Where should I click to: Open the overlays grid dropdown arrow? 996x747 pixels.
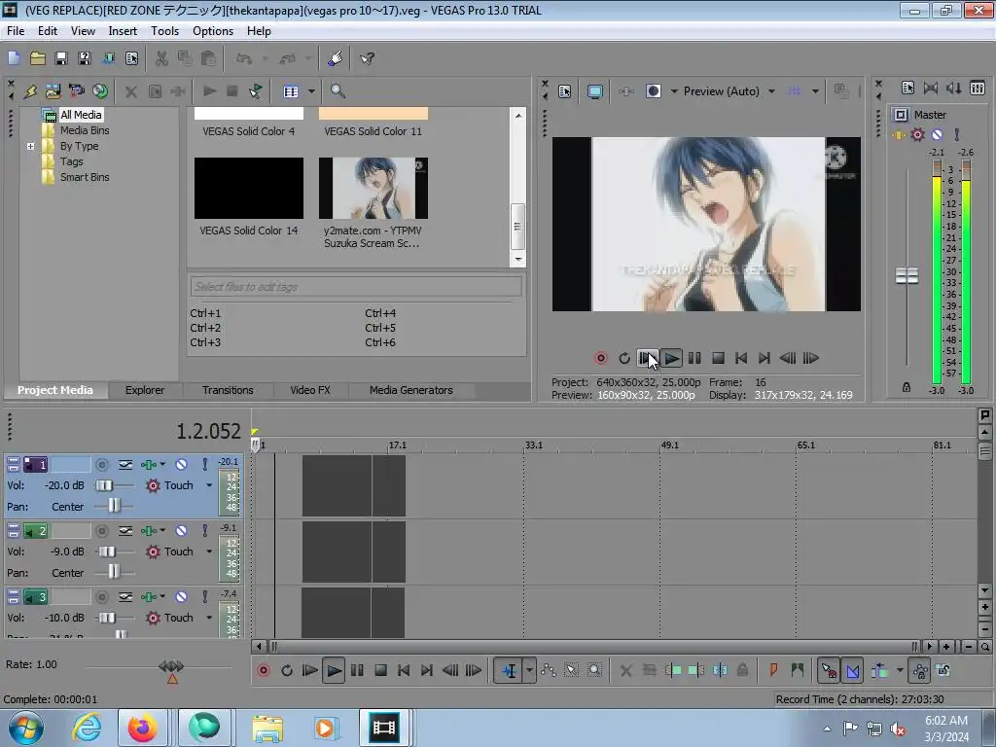(x=815, y=91)
